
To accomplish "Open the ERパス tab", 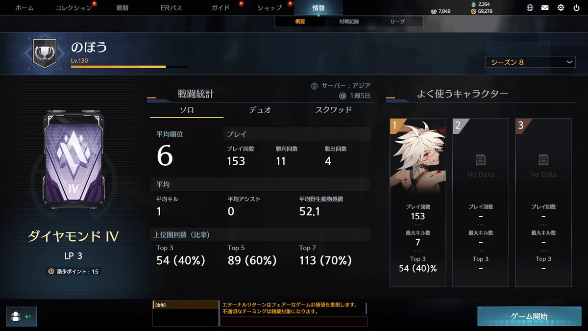I will (x=171, y=8).
